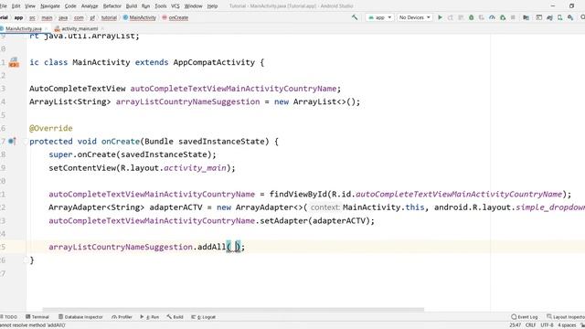Open Project Structure from the toolbar folder icon

click(526, 17)
